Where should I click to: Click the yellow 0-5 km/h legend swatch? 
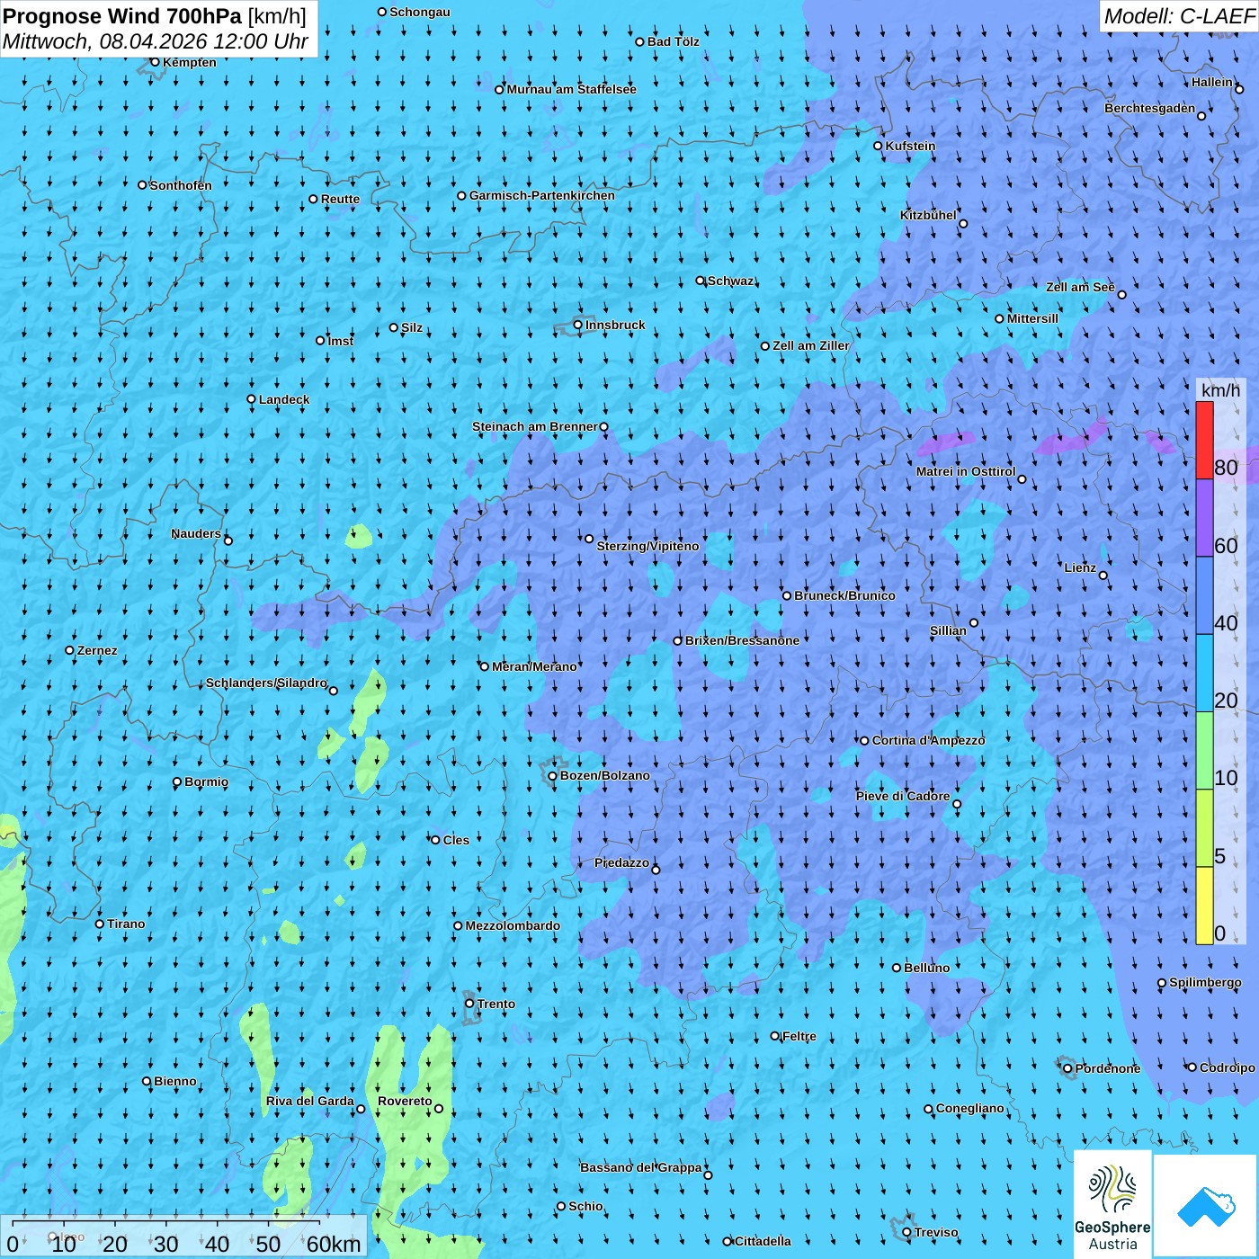tap(1205, 906)
